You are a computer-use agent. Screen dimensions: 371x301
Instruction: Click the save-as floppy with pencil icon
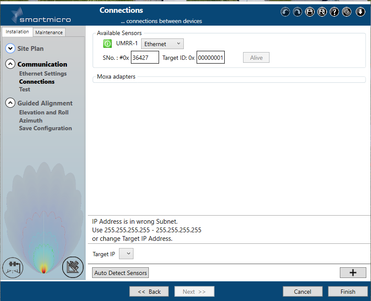322,12
